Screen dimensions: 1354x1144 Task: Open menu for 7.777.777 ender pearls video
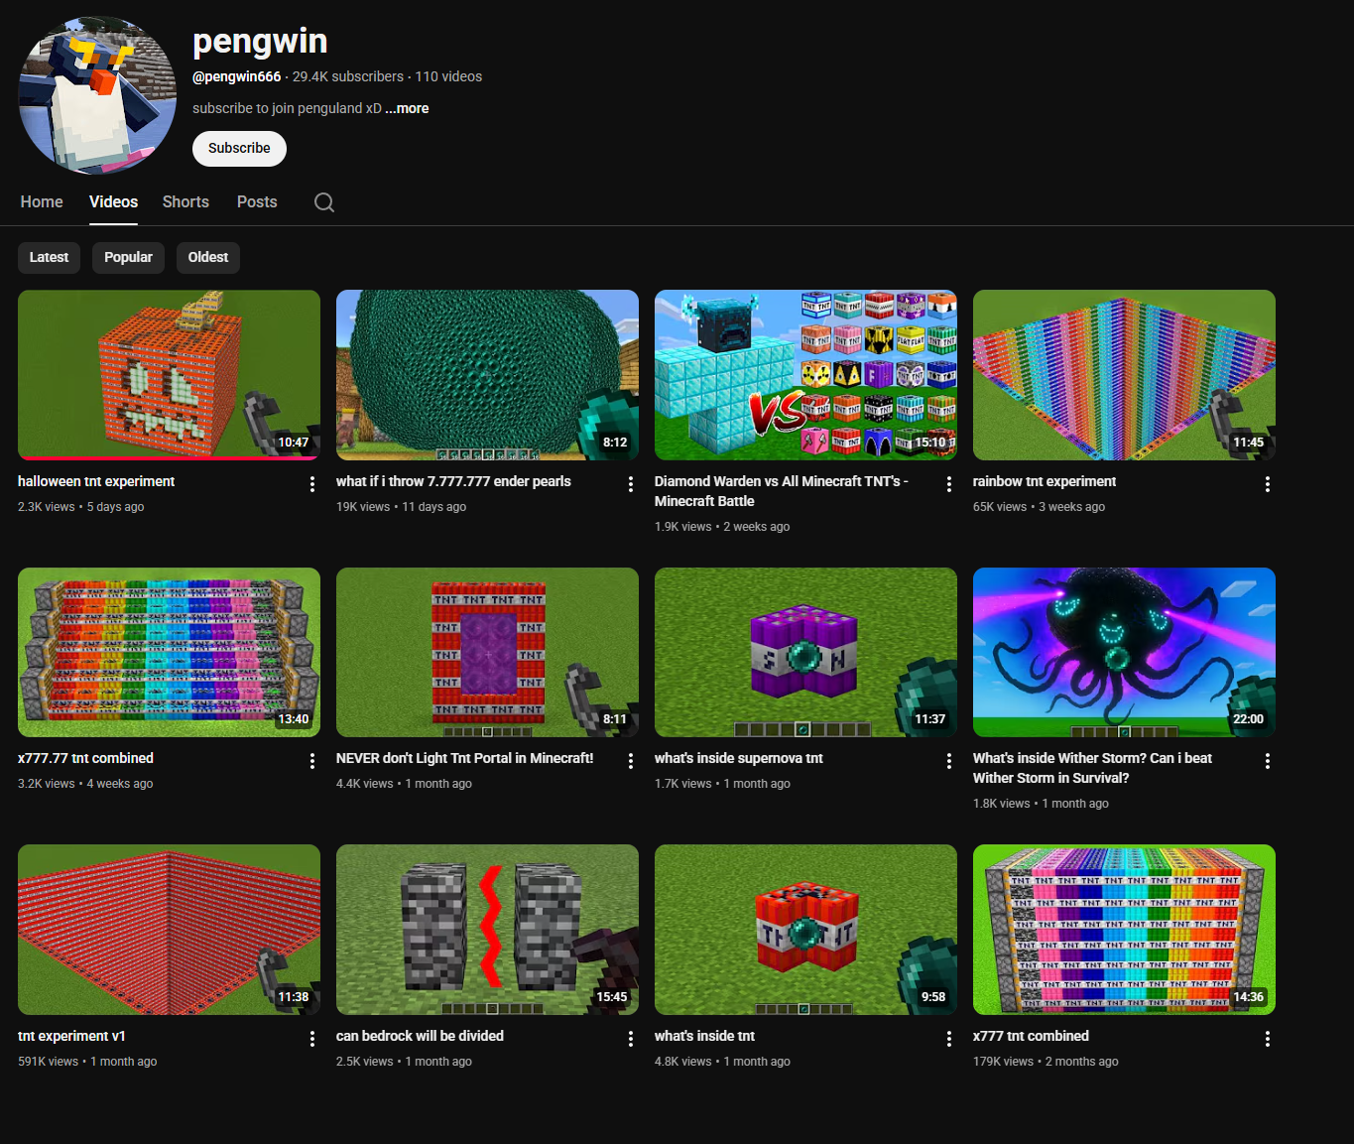tap(630, 484)
